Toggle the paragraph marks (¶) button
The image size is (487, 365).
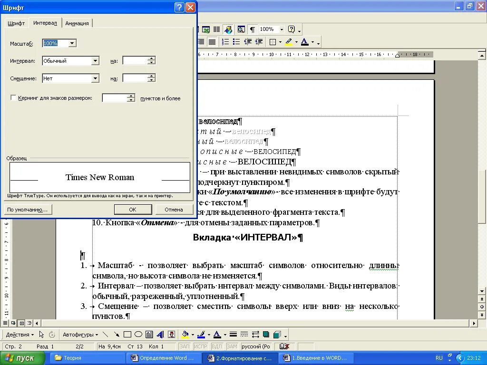coord(252,29)
